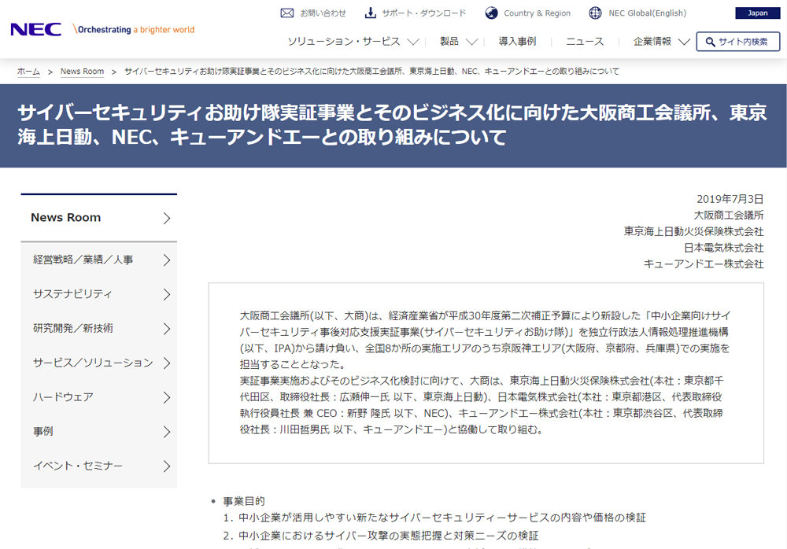Open サステナビリティ sidebar item
Screen dimensions: 787x549
point(72,294)
